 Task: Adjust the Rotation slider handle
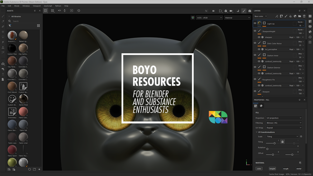click(x=267, y=149)
